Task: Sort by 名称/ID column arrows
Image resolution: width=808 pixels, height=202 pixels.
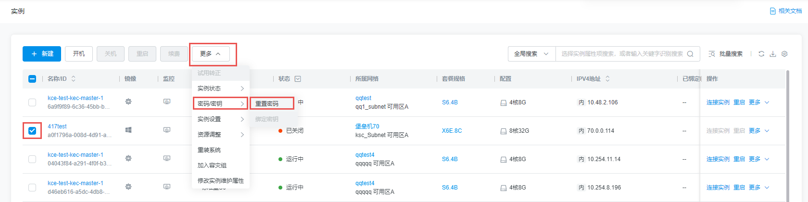Action: (74, 79)
